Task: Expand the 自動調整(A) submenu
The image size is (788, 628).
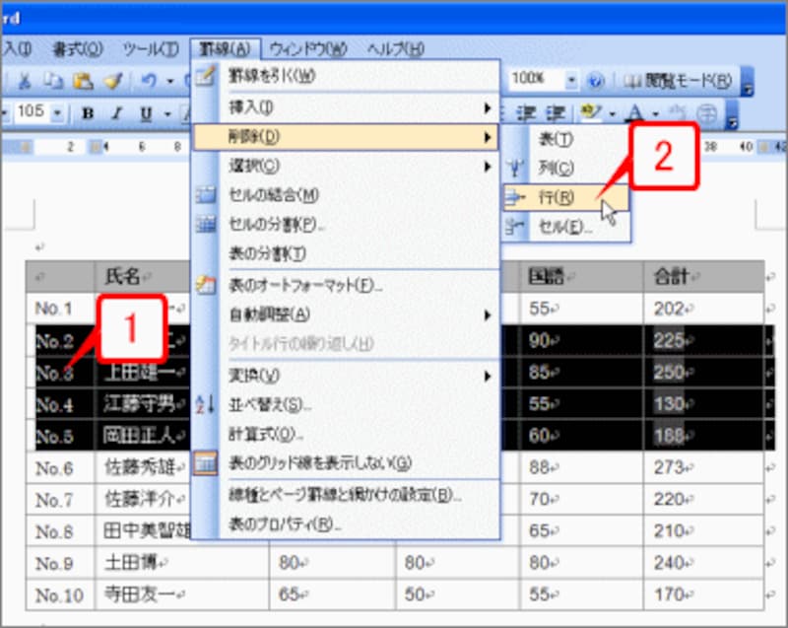Action: point(346,315)
